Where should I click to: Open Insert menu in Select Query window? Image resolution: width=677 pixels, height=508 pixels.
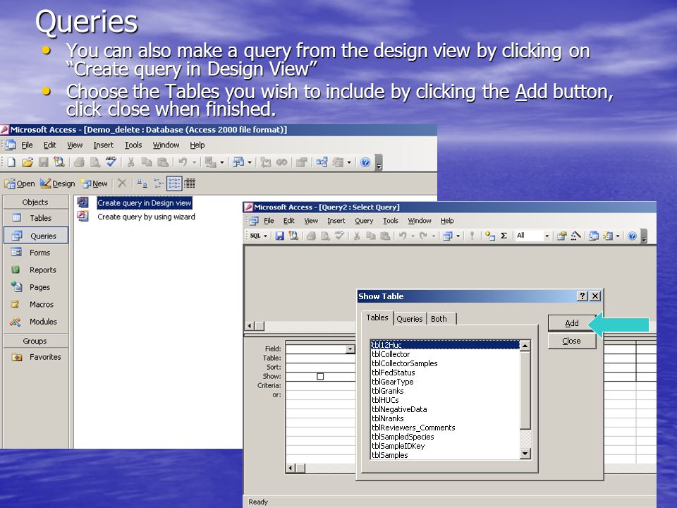[336, 221]
